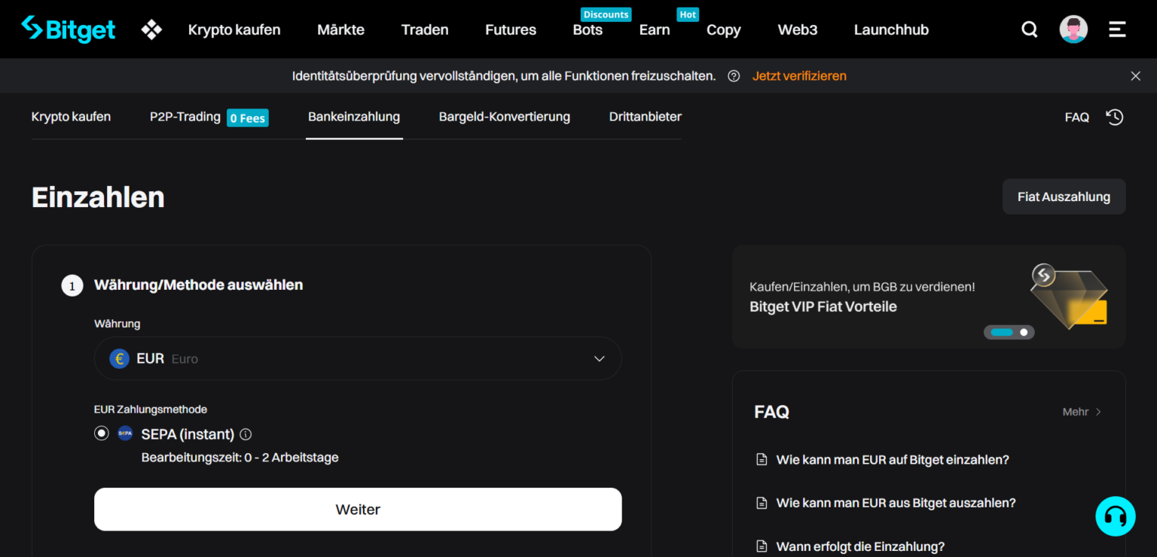Image resolution: width=1157 pixels, height=557 pixels.
Task: Click the headset customer support icon
Action: 1116,516
